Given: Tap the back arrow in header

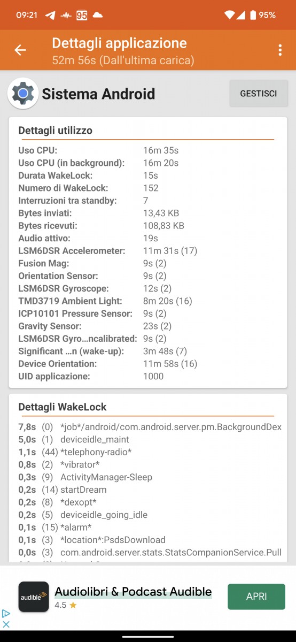Looking at the screenshot, I should [20, 50].
